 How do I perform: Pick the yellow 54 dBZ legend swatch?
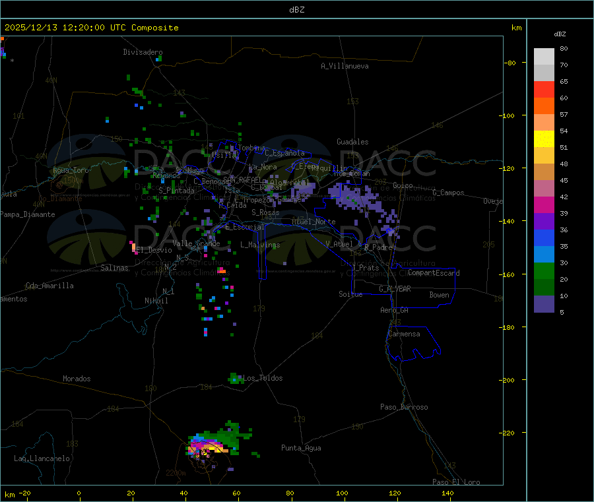coord(544,139)
